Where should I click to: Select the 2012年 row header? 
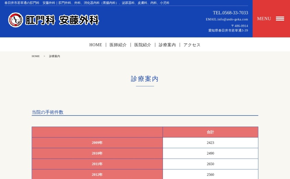click(97, 175)
